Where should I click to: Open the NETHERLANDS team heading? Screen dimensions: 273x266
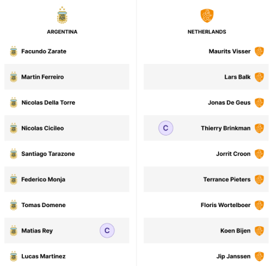207,32
